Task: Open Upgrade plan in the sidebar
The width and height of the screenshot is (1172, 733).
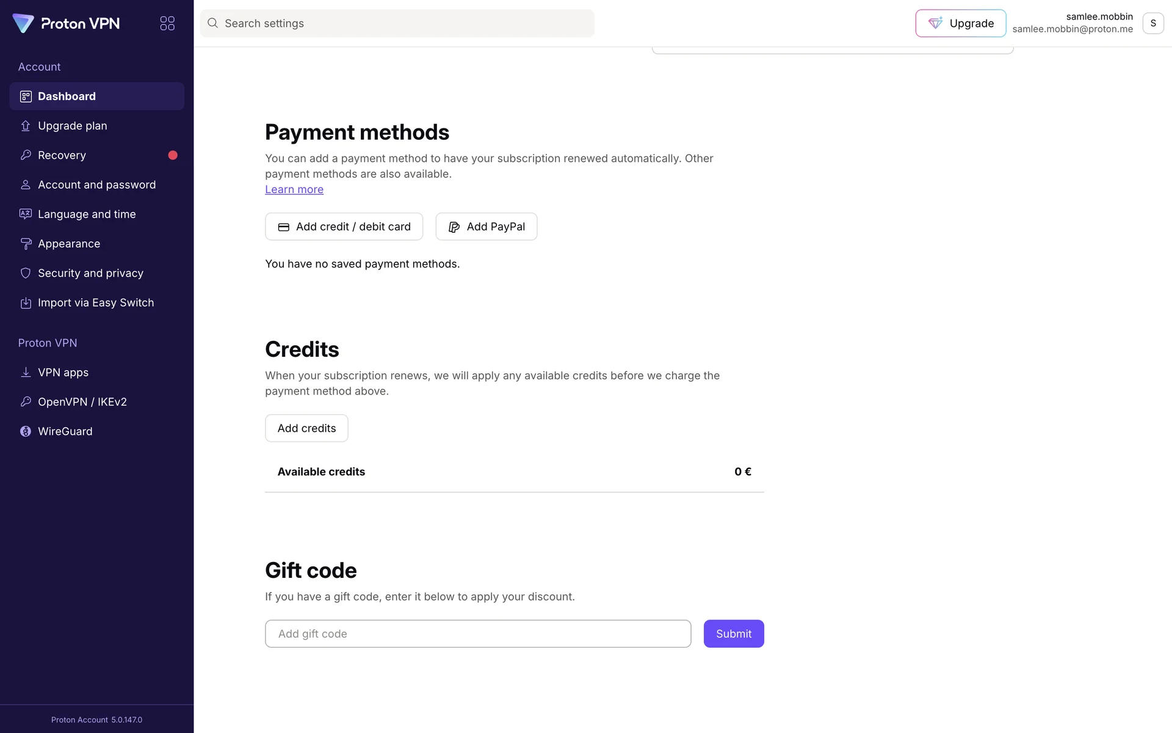Action: (x=73, y=126)
